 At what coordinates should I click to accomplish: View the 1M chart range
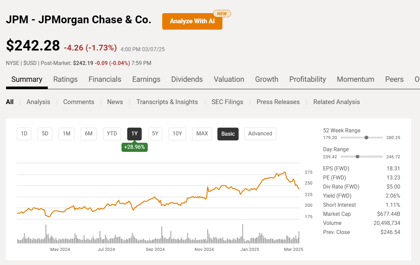pos(66,134)
